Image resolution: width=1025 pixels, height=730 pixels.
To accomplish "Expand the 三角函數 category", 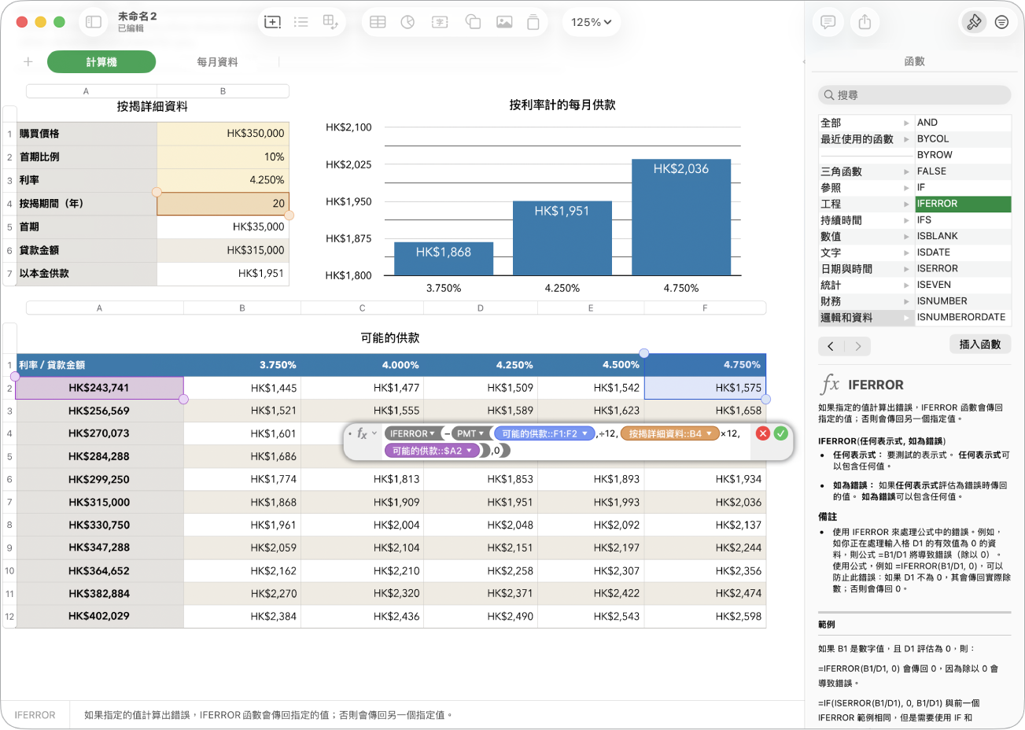I will (x=906, y=171).
